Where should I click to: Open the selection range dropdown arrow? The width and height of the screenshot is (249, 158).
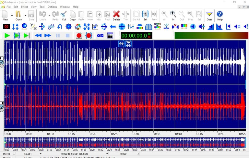pyautogui.click(x=107, y=154)
